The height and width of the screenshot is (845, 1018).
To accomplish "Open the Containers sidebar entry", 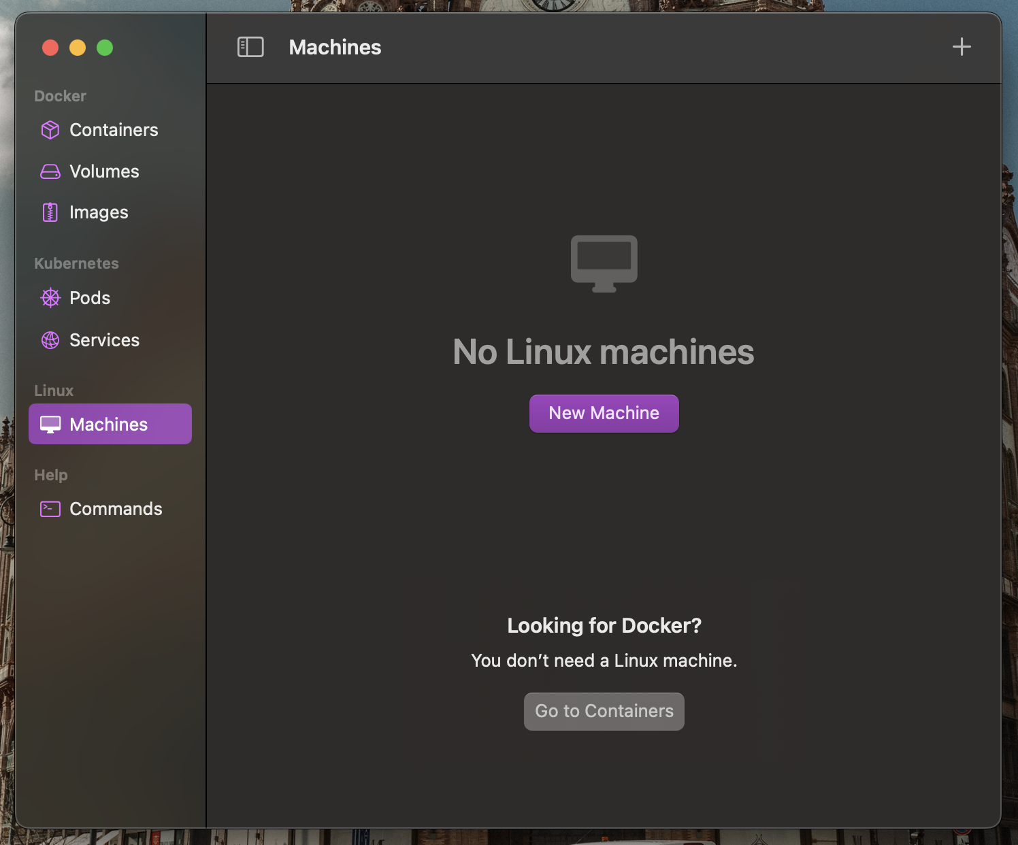I will pyautogui.click(x=113, y=130).
